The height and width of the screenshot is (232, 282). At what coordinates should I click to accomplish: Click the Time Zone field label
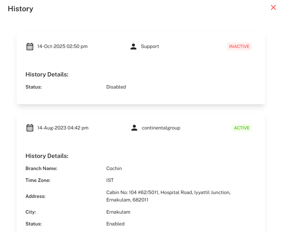click(x=38, y=180)
